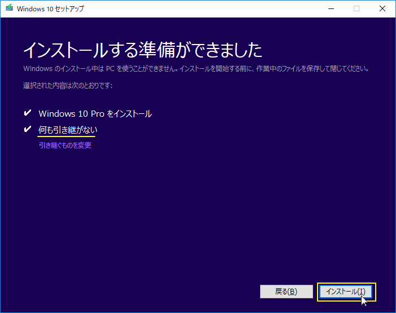The height and width of the screenshot is (313, 396).
Task: Click the text 選択された内容は次のとおりです:
Action: tap(68, 86)
